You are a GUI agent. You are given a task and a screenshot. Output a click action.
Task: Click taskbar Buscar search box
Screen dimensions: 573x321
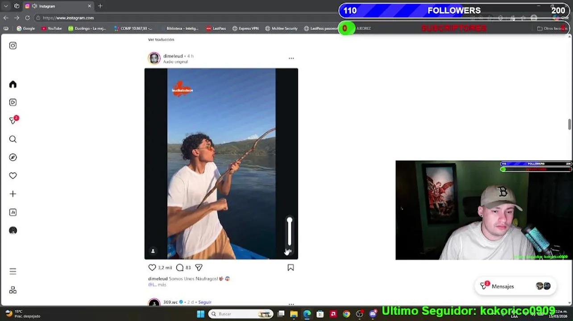point(241,314)
